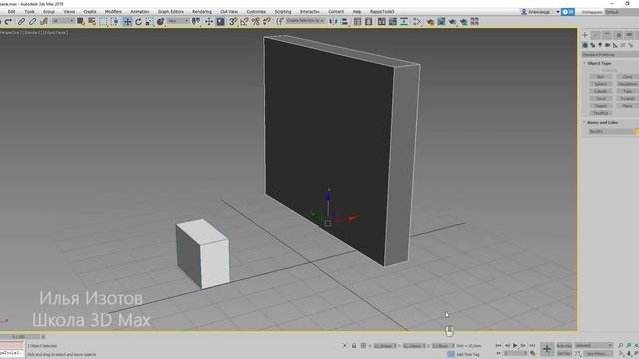Toggle the Ribbon icon
Screen dimensions: 639x359
click(381, 22)
